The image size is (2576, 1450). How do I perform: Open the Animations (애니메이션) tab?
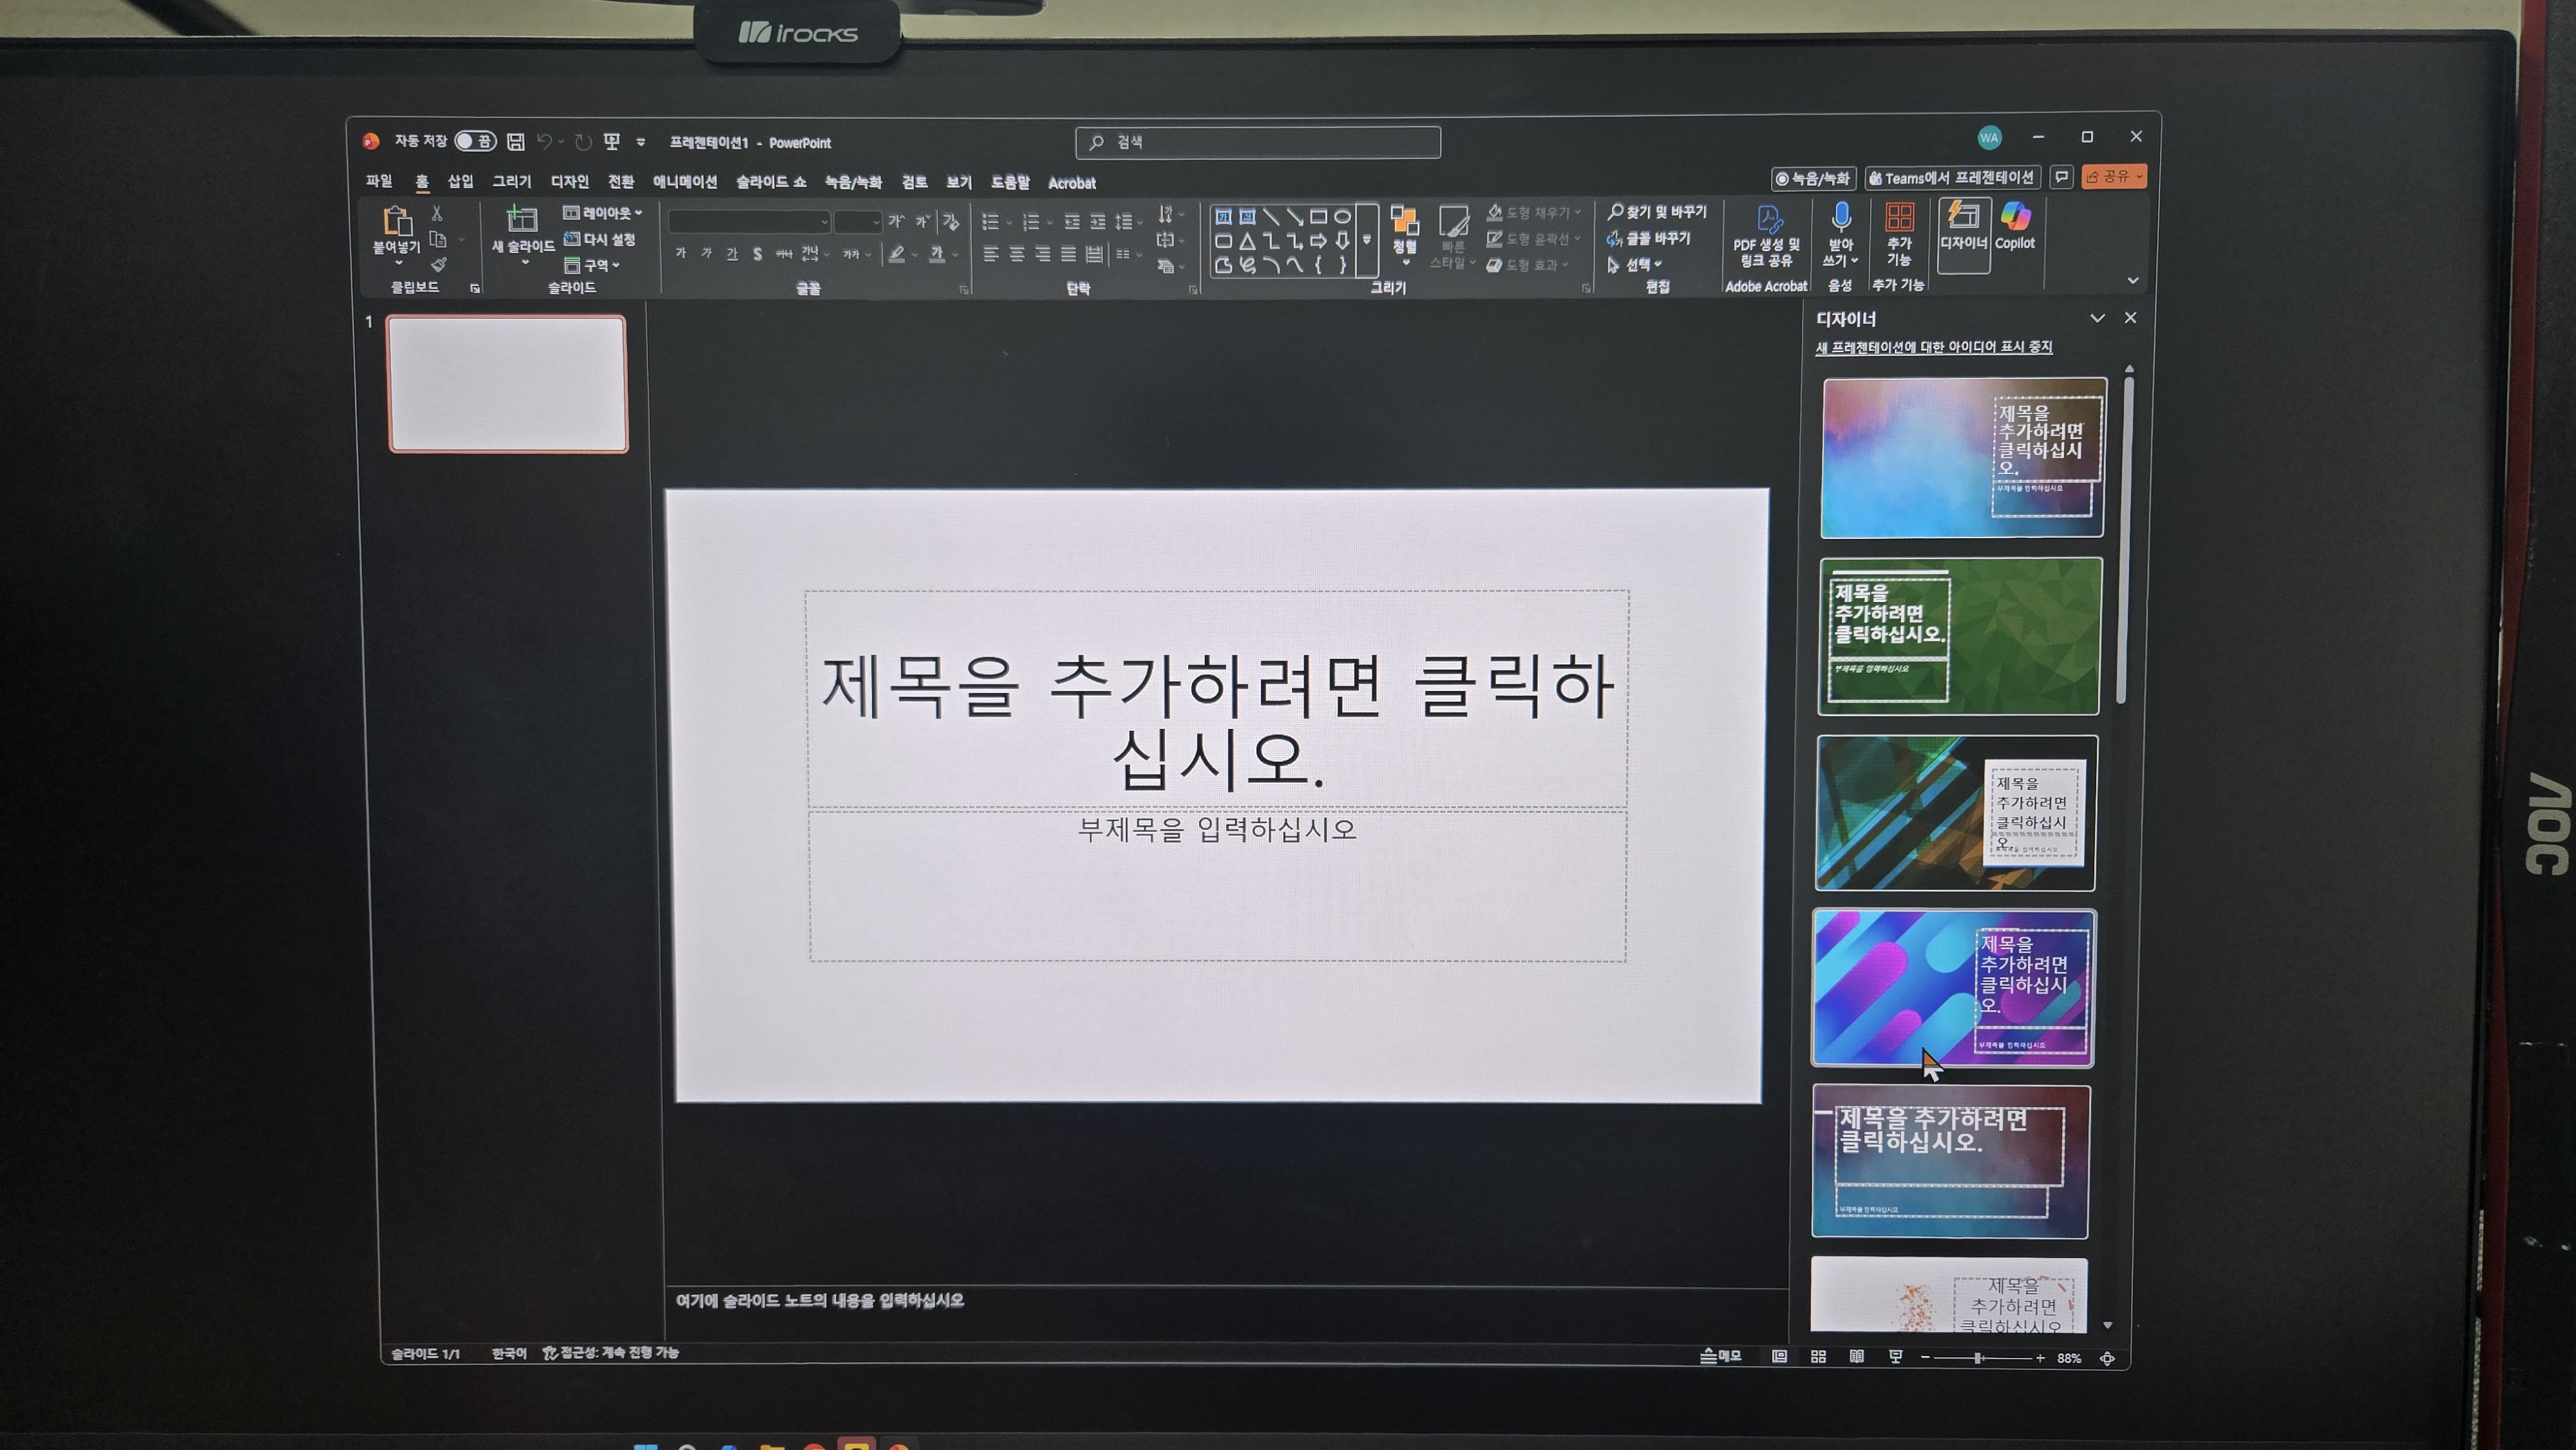click(x=685, y=182)
